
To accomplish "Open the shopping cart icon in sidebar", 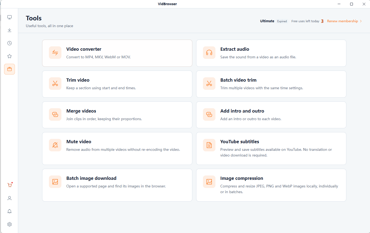I will click(x=10, y=185).
